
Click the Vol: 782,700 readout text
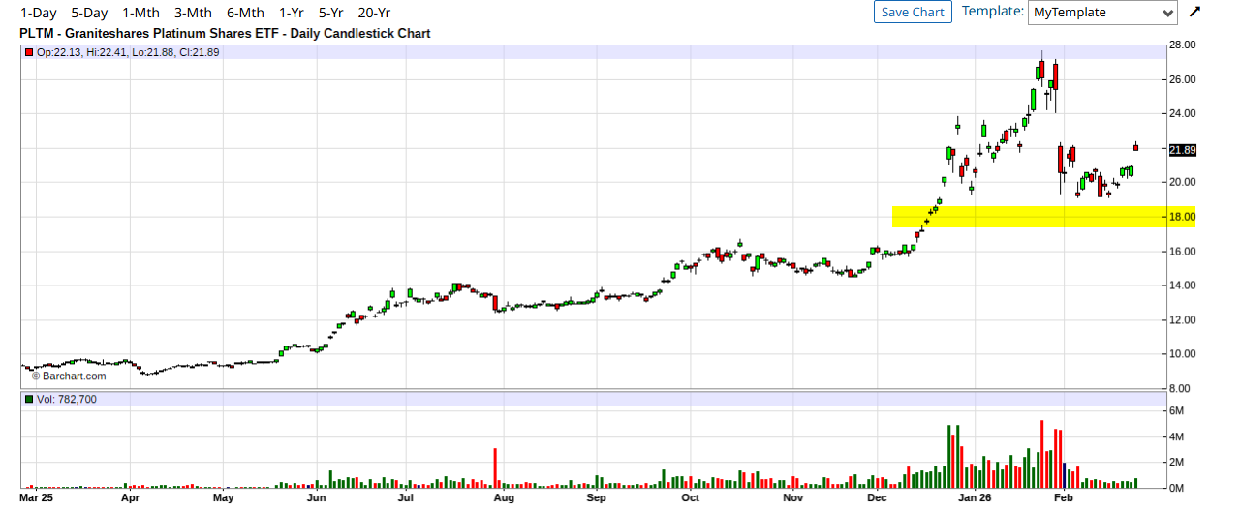(x=67, y=399)
